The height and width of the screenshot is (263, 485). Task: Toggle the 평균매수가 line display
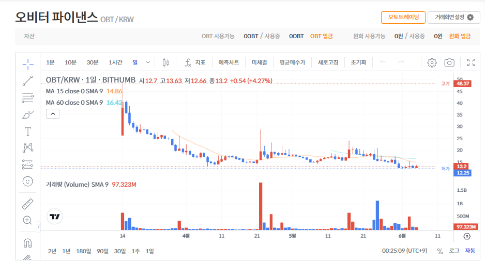292,62
